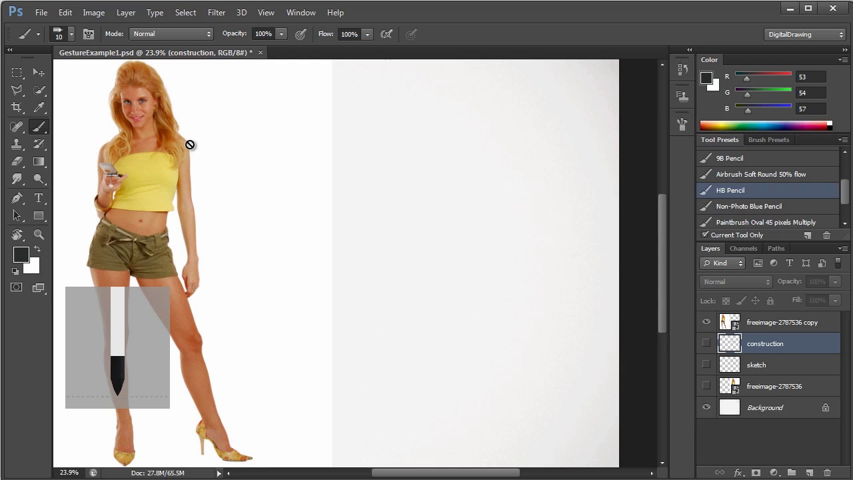The width and height of the screenshot is (853, 480).
Task: Open the Filter menu
Action: click(216, 12)
